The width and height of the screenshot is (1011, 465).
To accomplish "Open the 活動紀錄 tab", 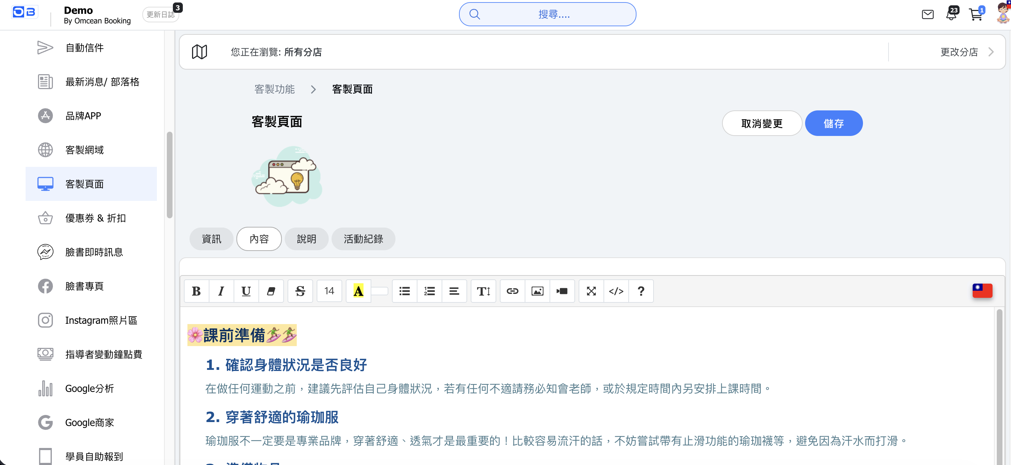I will click(x=363, y=239).
